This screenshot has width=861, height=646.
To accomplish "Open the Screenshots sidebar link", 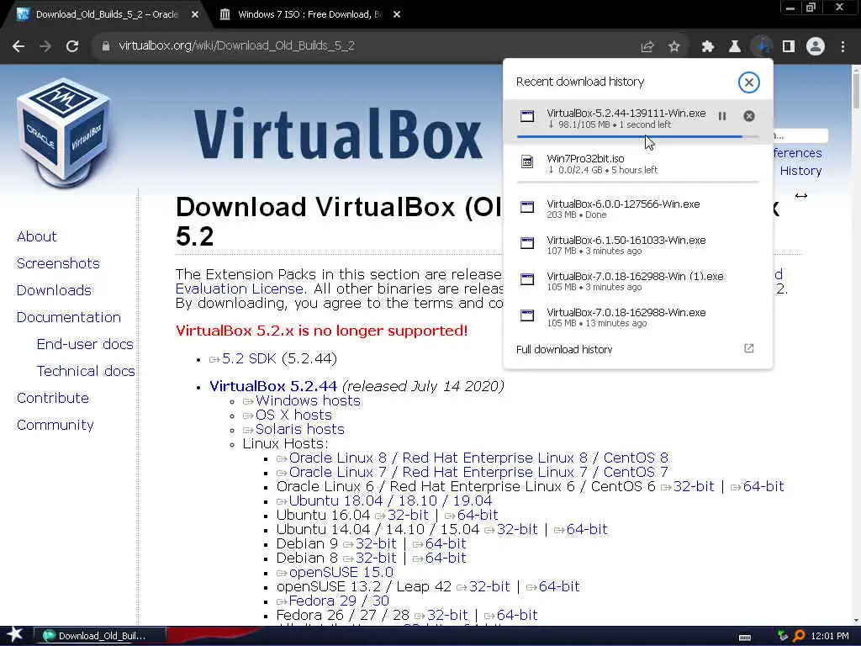I will click(58, 263).
